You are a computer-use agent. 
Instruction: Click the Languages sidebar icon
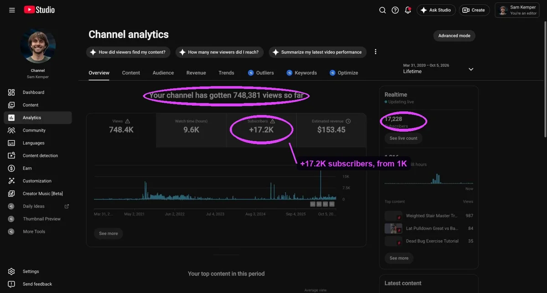pos(11,143)
